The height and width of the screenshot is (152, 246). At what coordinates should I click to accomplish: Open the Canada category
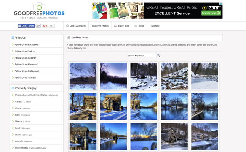[x=19, y=101]
